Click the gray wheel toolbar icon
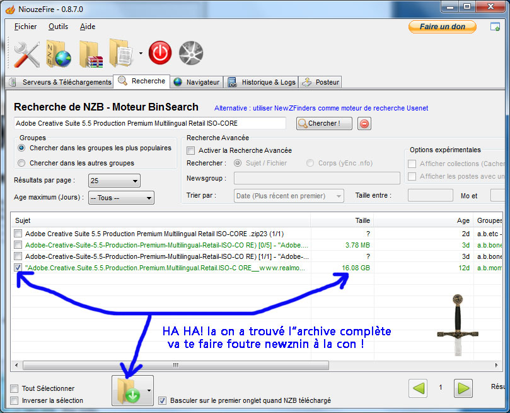Image resolution: width=510 pixels, height=413 pixels. 191,53
